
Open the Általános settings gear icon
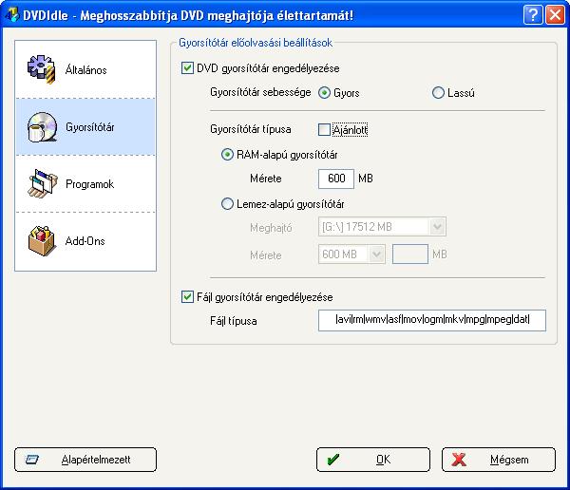click(x=42, y=69)
